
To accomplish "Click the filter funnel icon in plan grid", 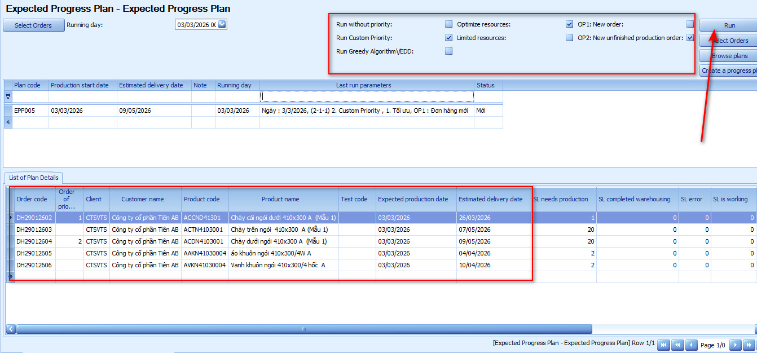I will [x=8, y=96].
